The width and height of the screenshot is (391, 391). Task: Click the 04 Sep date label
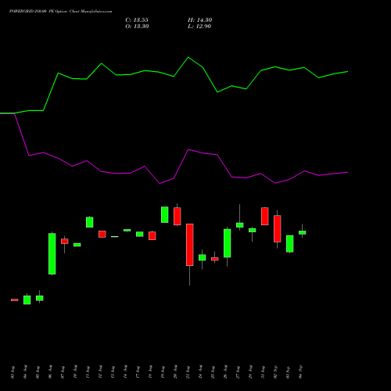300,372
